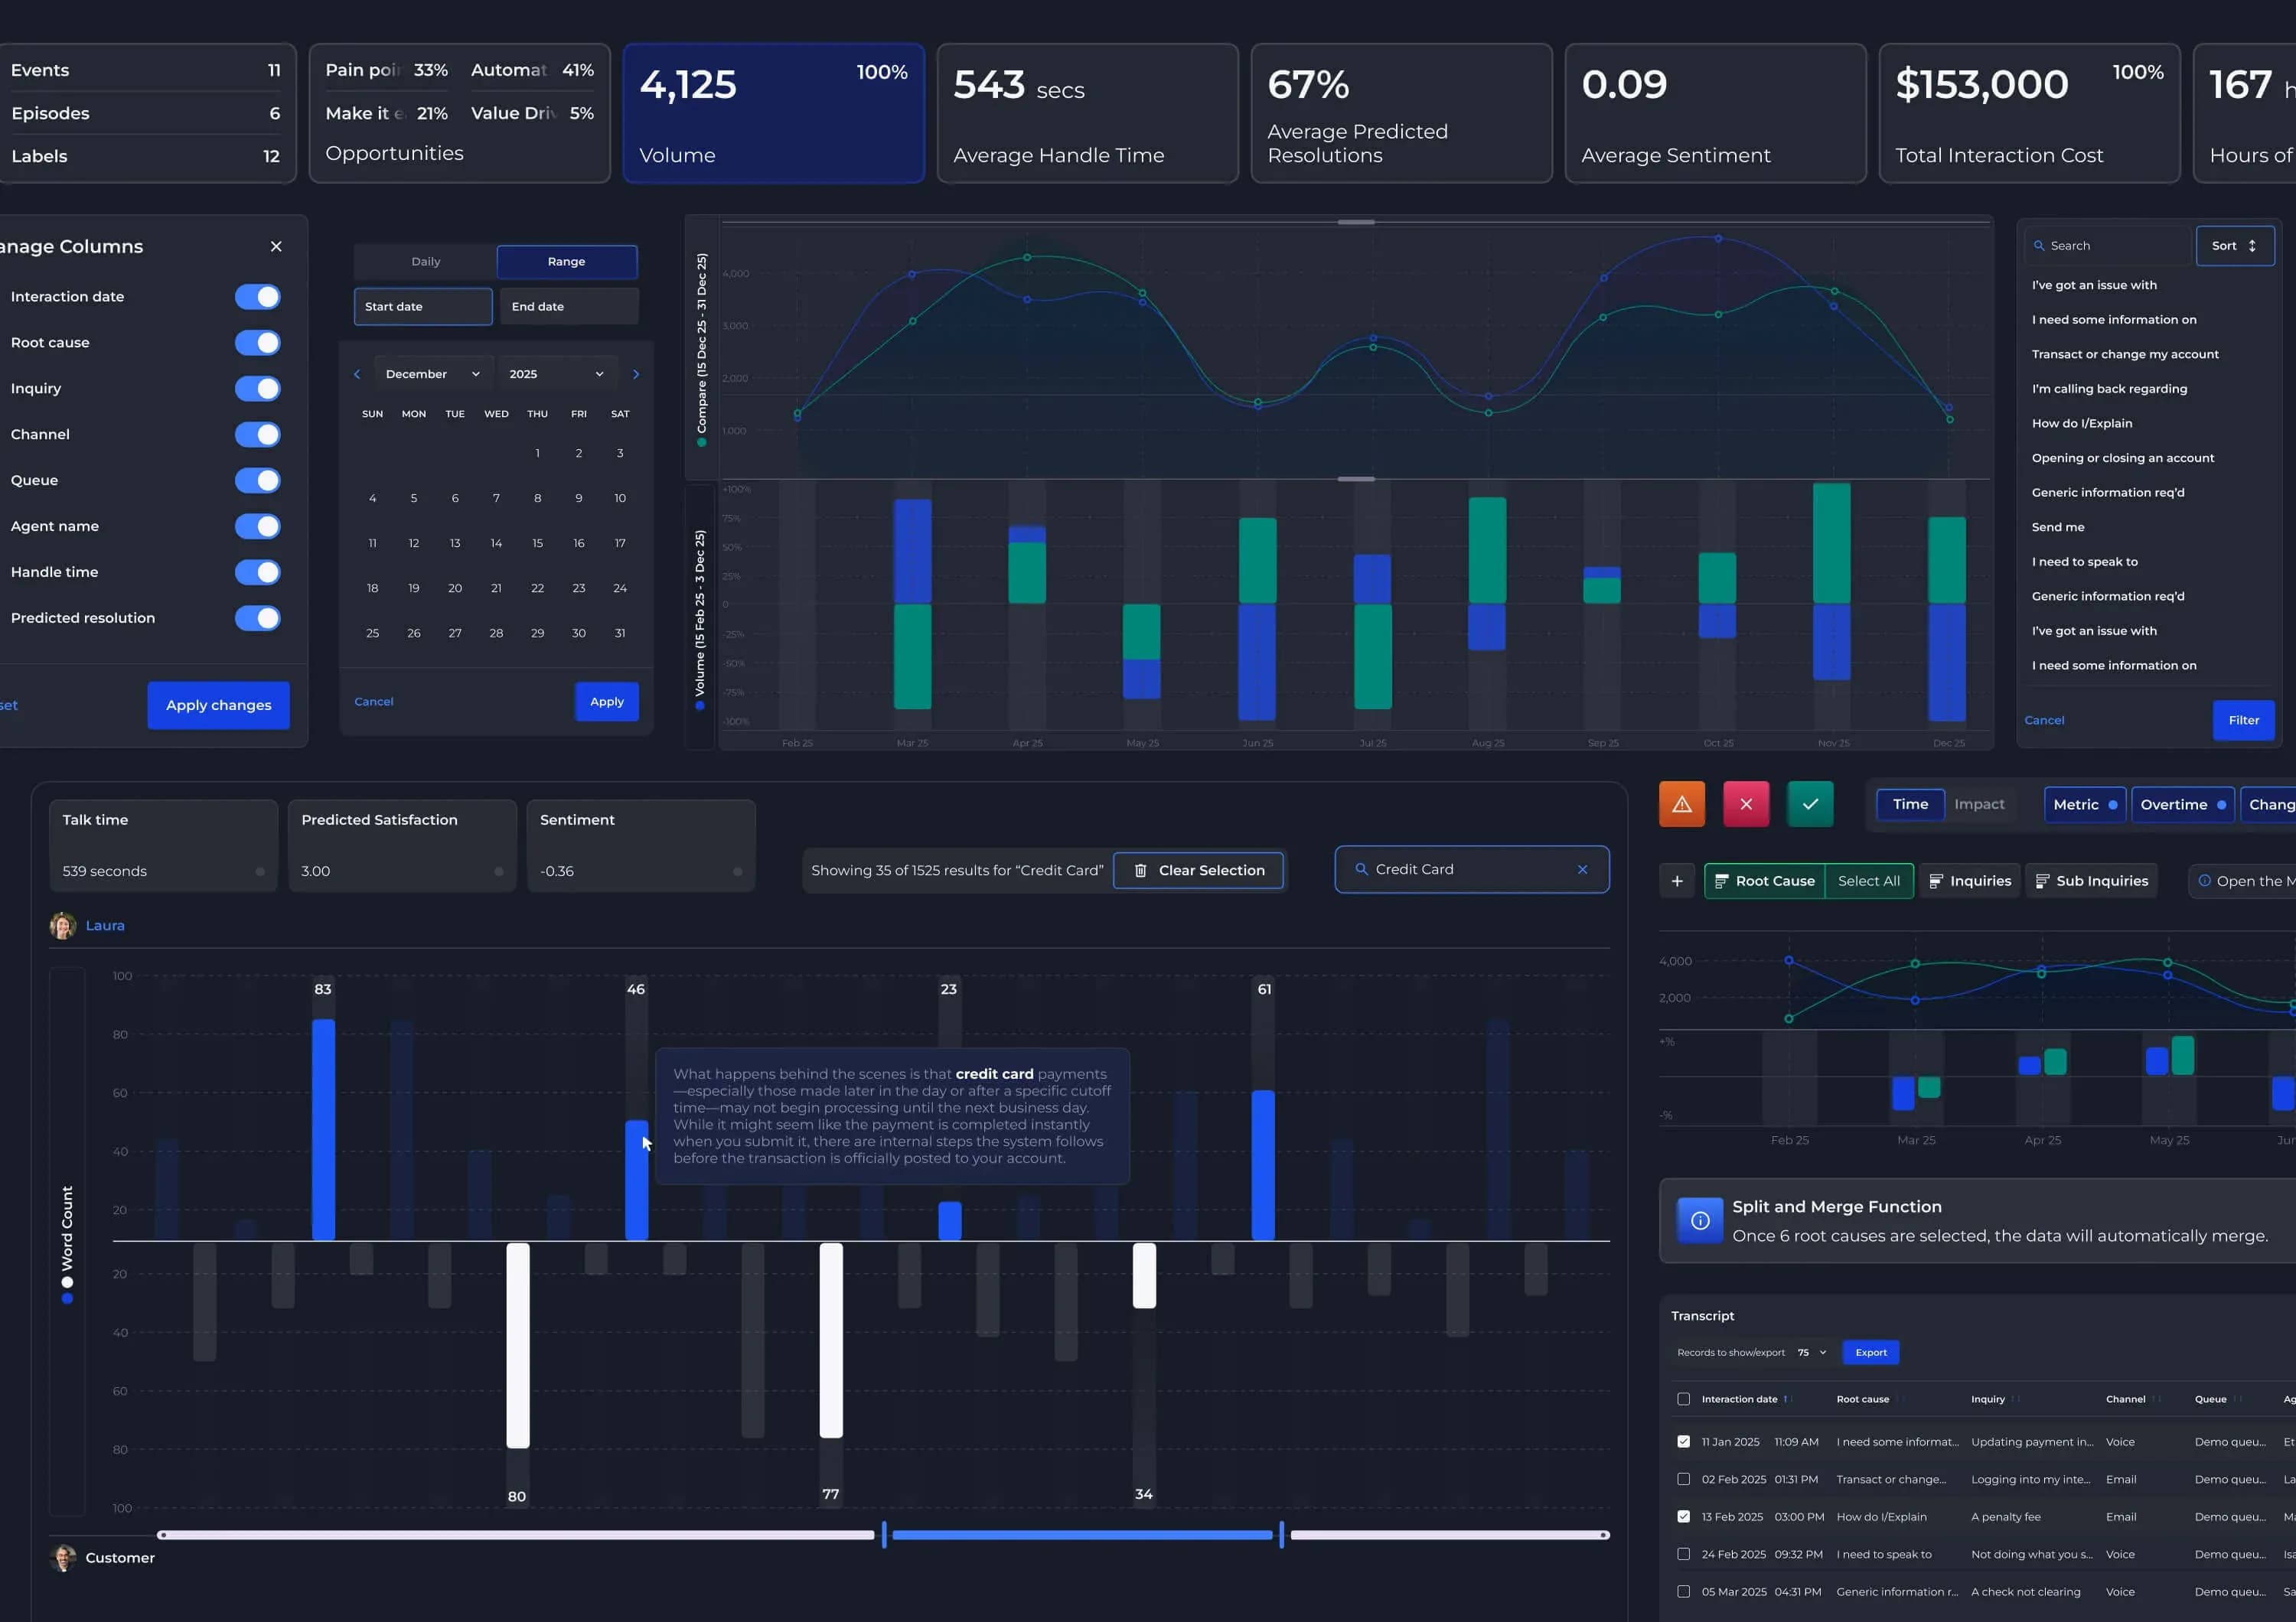Turn off the Inquiry column switch
The height and width of the screenshot is (1622, 2296).
pos(257,389)
